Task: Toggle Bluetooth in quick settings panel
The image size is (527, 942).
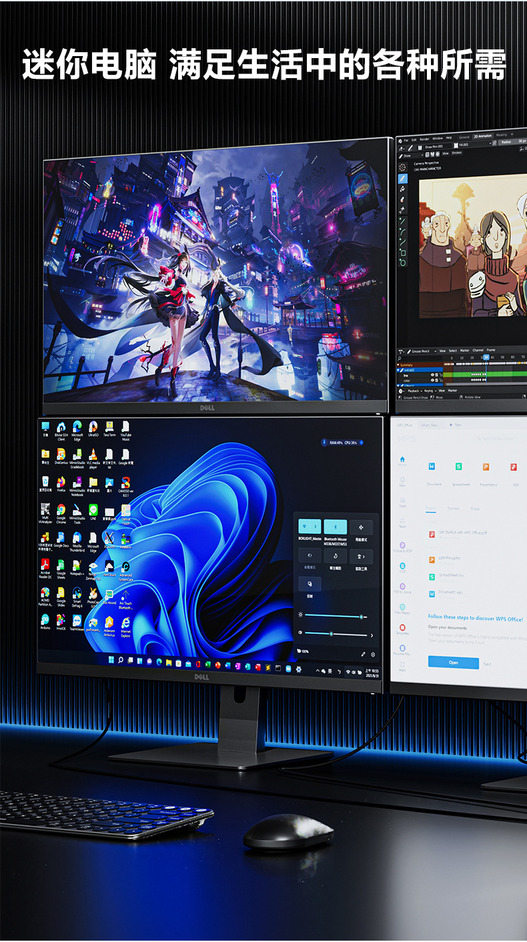Action: tap(335, 527)
